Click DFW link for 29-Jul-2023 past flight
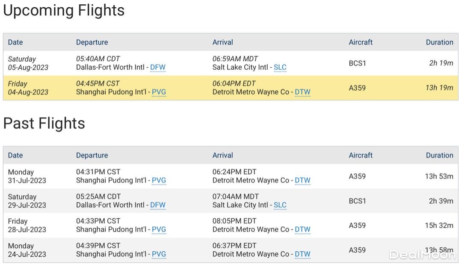462x265 pixels. point(157,205)
